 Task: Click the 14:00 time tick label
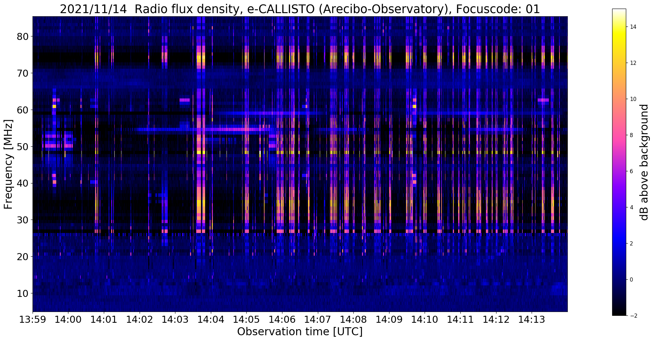(68, 319)
